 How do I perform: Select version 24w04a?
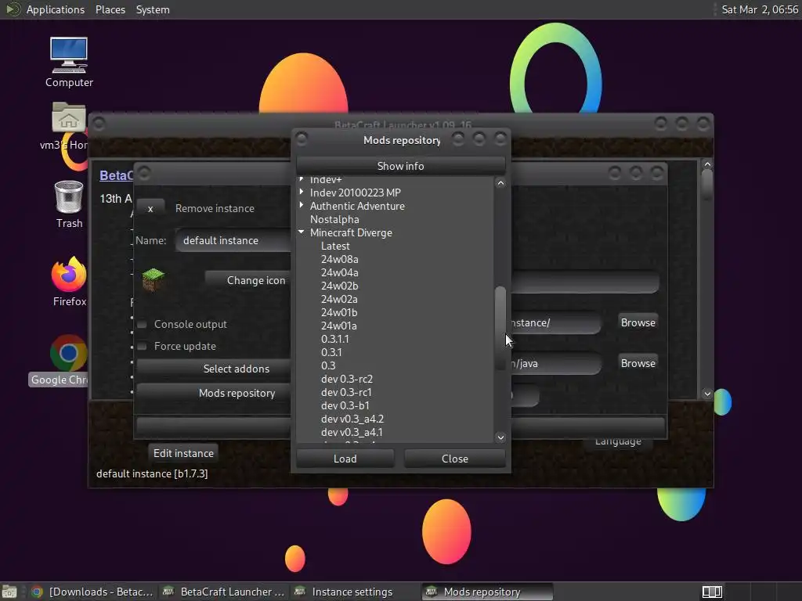pyautogui.click(x=340, y=272)
